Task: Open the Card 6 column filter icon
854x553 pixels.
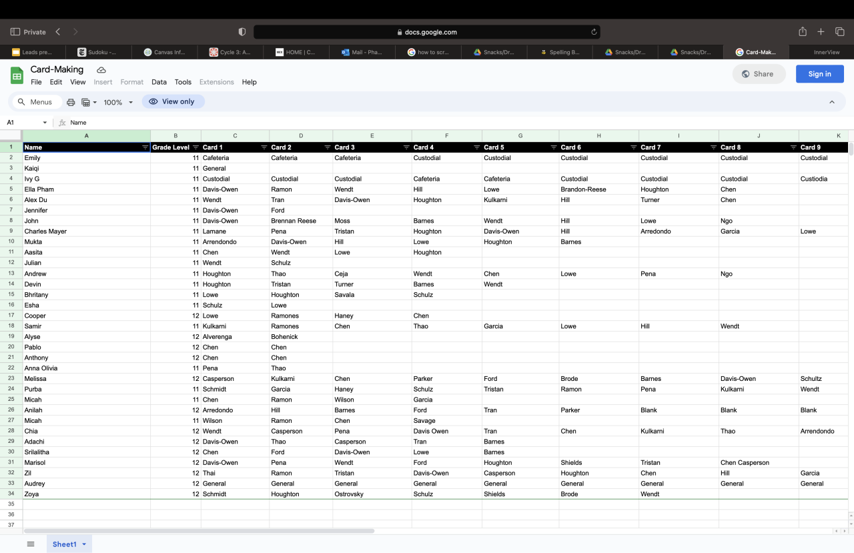Action: (634, 147)
